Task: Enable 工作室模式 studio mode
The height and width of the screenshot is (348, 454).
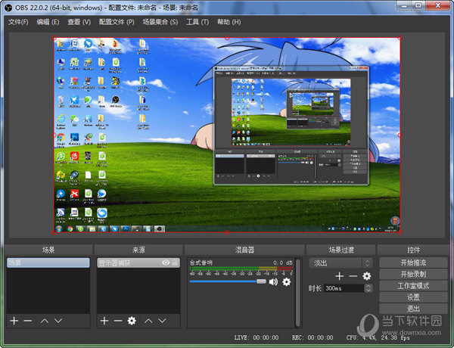Action: pos(413,286)
